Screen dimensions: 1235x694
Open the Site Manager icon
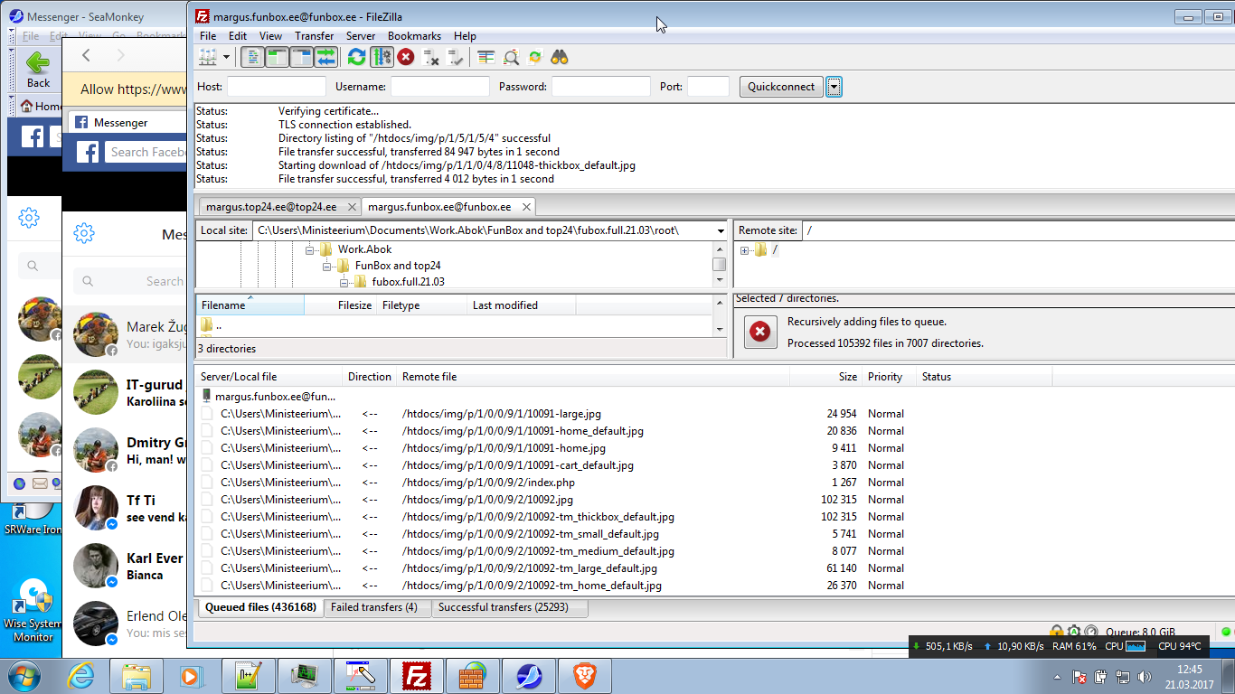point(208,57)
